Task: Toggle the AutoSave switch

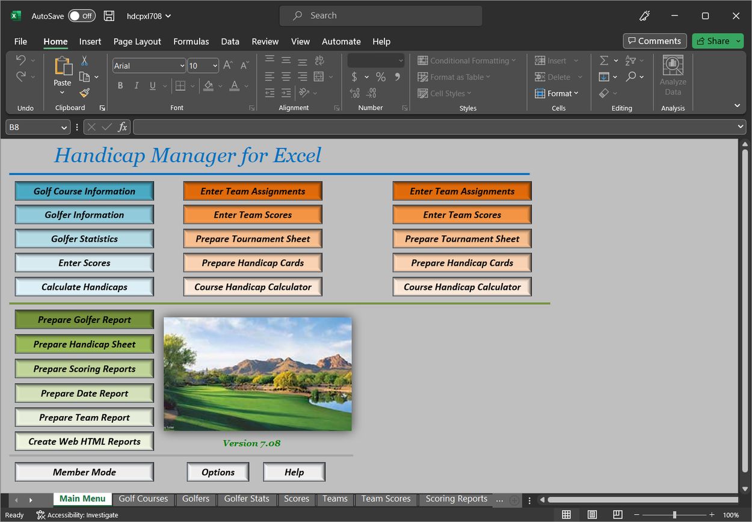Action: [81, 16]
